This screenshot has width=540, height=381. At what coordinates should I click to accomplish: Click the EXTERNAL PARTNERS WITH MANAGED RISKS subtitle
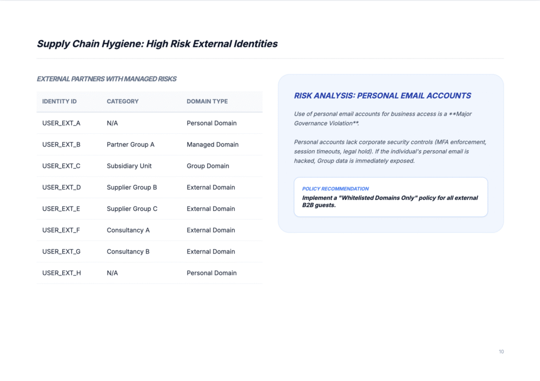tap(107, 79)
